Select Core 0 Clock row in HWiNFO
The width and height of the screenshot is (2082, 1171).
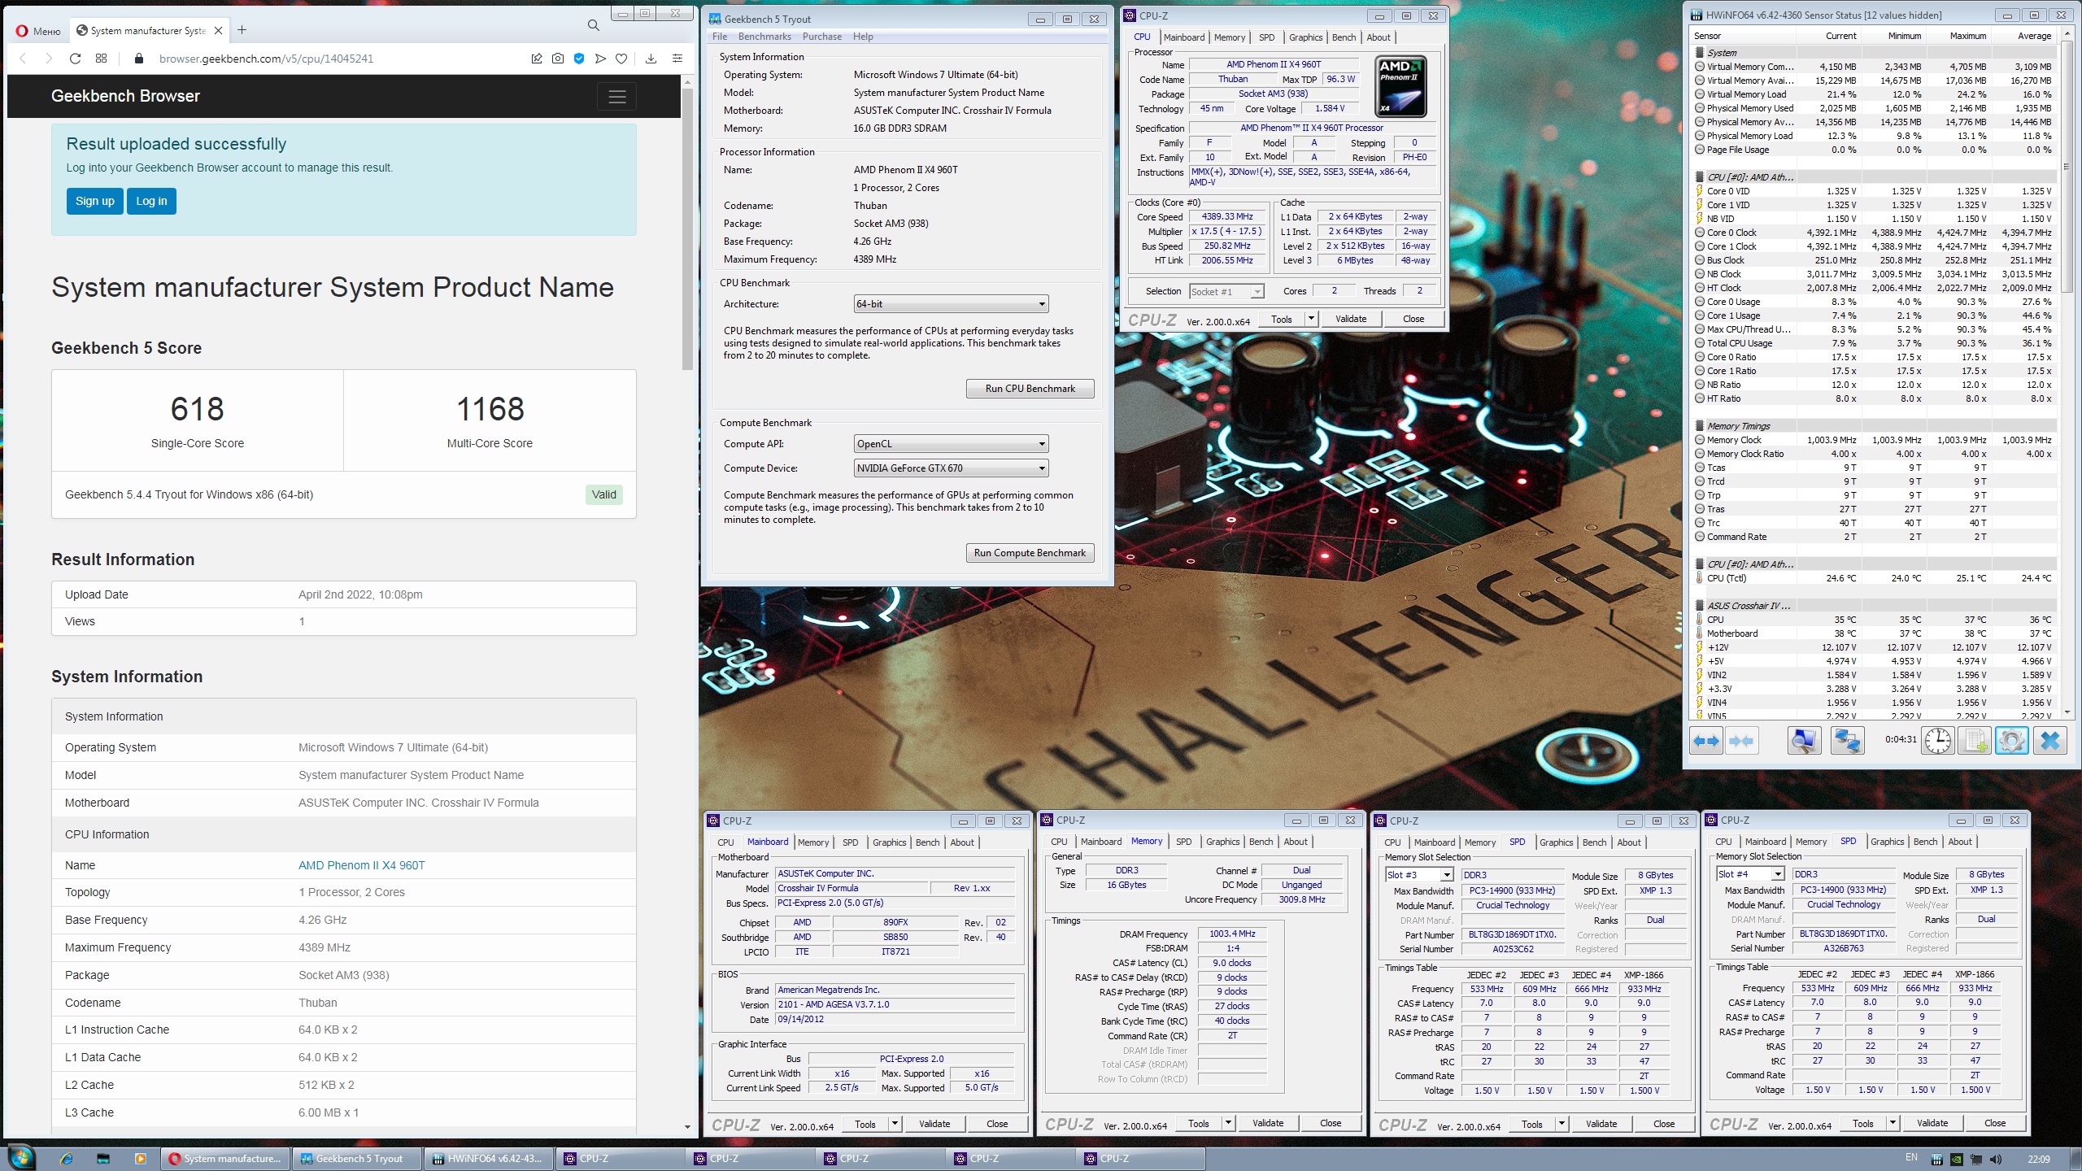click(1872, 233)
